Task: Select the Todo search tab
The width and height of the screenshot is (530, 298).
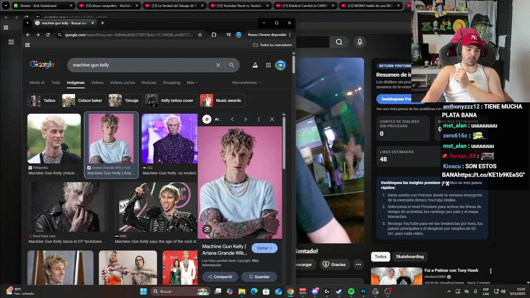Action: (x=56, y=82)
